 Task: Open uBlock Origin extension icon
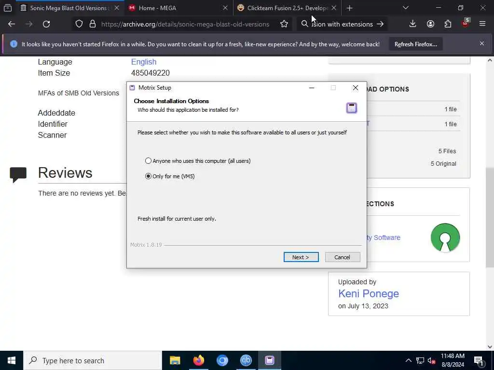pyautogui.click(x=466, y=23)
